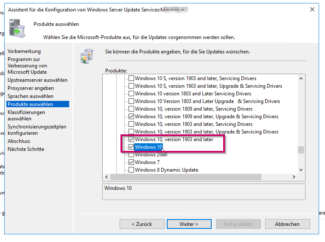Select Windows 8 Dynamic Update row text
The height and width of the screenshot is (242, 325).
coord(167,170)
